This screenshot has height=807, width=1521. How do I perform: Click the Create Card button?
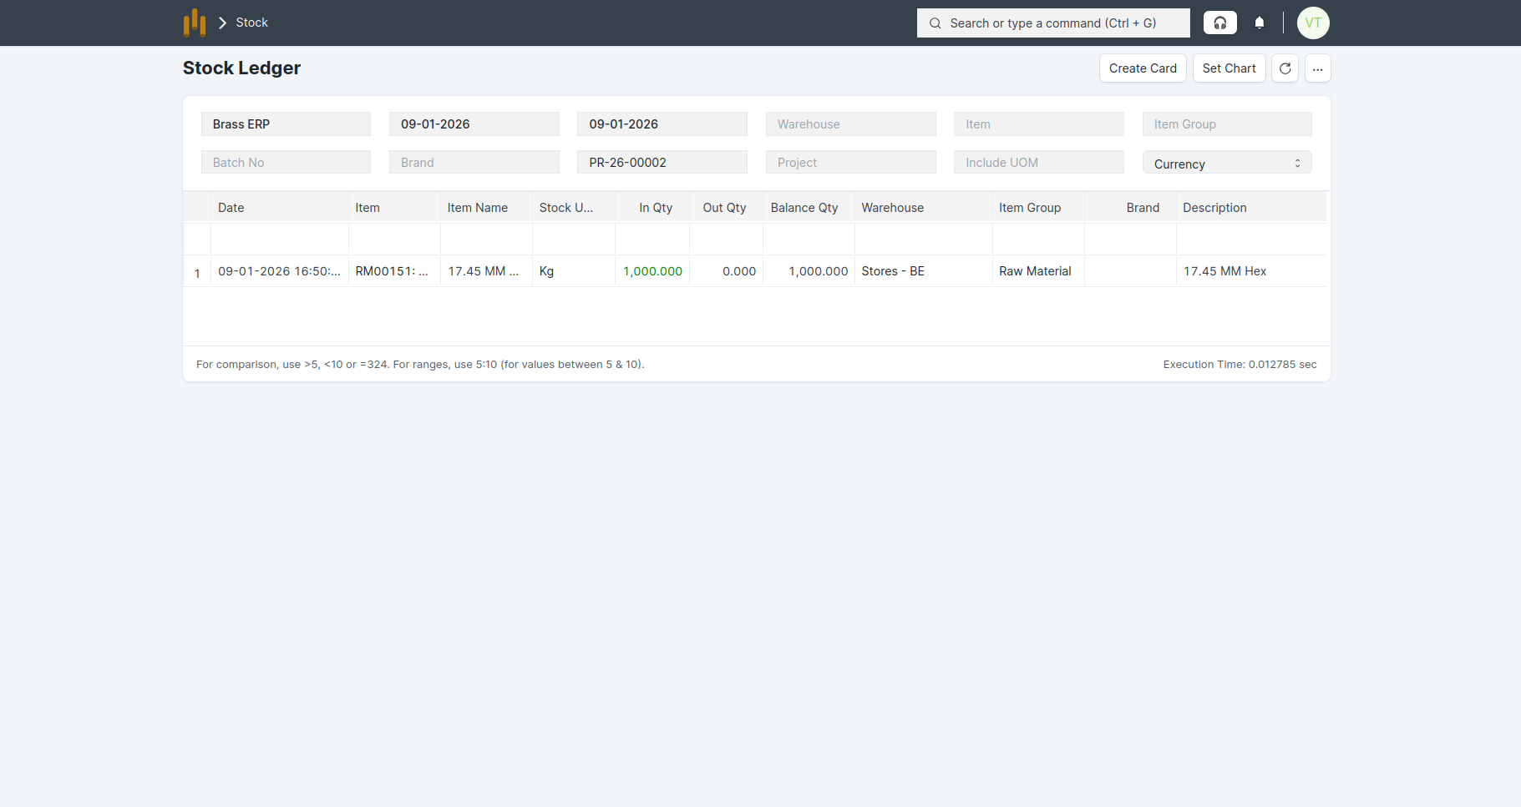tap(1142, 68)
